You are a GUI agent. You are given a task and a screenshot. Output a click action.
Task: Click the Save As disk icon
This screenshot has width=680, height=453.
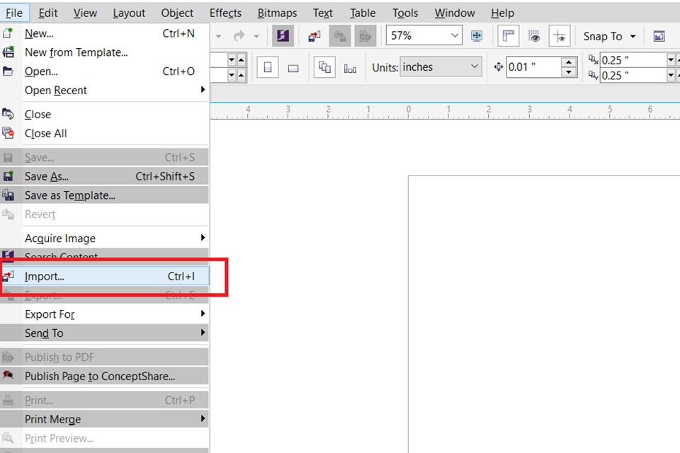point(8,176)
